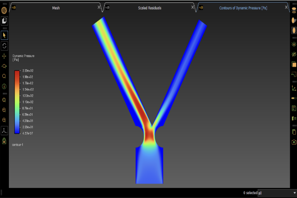The height and width of the screenshot is (198, 297).
Task: Click the '0 selected' status text
Action: click(x=250, y=193)
